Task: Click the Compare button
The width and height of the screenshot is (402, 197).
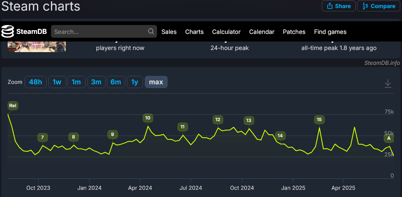Action: click(379, 6)
